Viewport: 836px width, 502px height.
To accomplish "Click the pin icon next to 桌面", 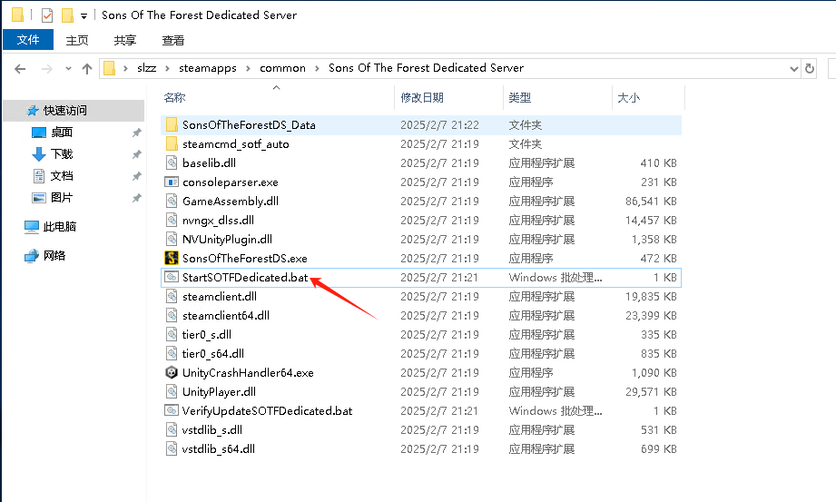I will (x=136, y=133).
